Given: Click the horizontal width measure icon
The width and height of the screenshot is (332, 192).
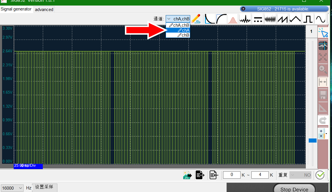Looking at the screenshot, I should pos(323,82).
